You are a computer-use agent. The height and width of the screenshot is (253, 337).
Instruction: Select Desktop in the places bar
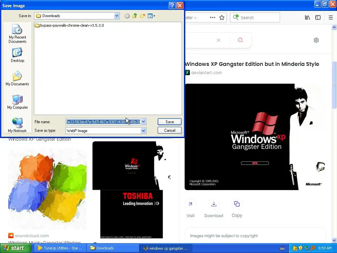point(17,55)
